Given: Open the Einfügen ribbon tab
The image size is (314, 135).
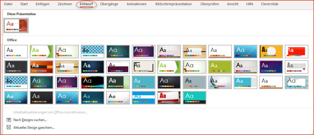Looking at the screenshot, I should click(42, 4).
